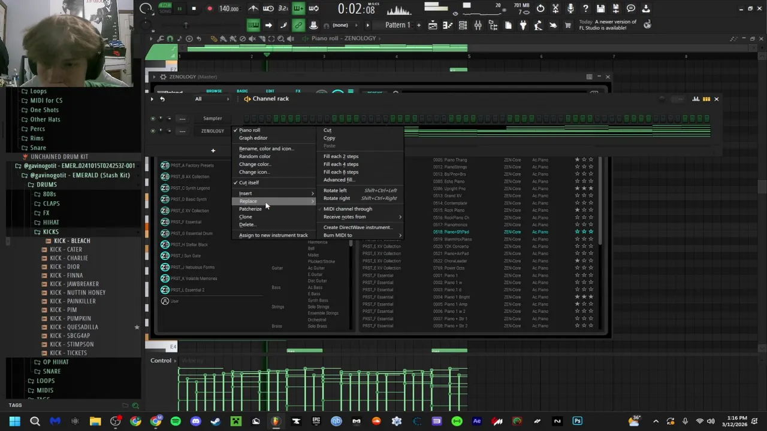Select the 0386: Upright Pno preset
The height and width of the screenshot is (431, 767).
point(449,189)
